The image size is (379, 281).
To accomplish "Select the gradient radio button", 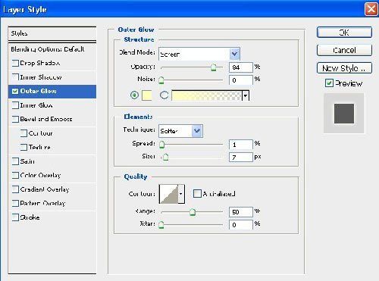I will [164, 95].
